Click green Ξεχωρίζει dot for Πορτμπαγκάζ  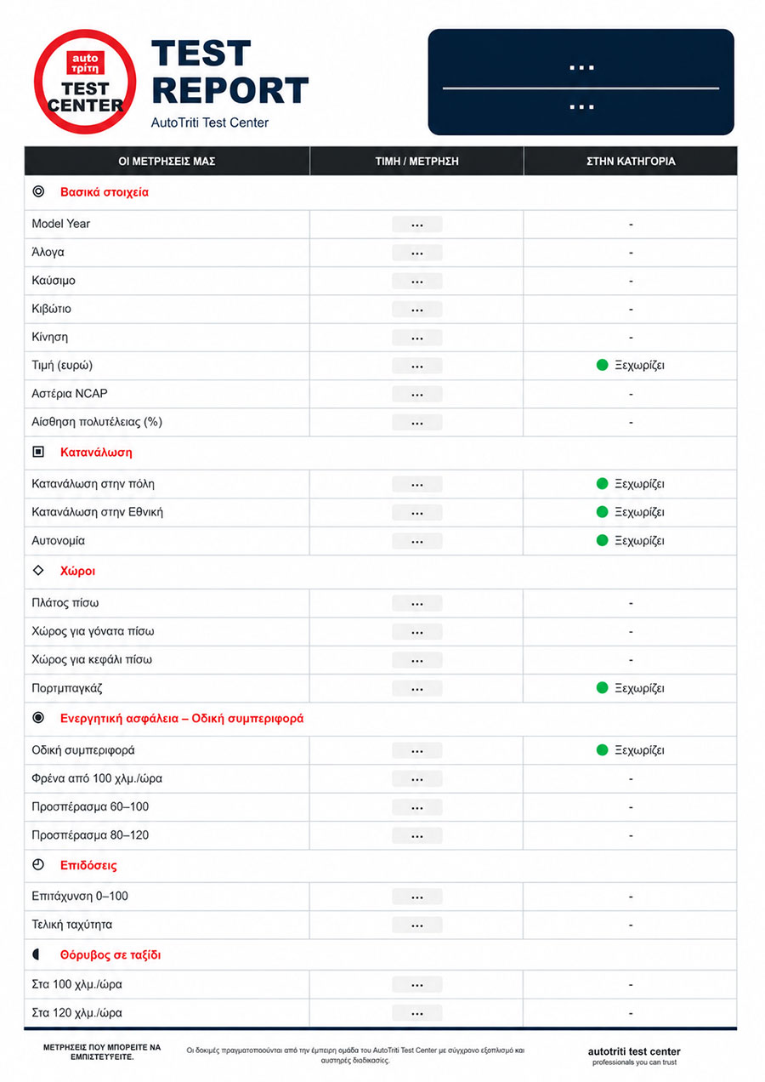point(603,688)
